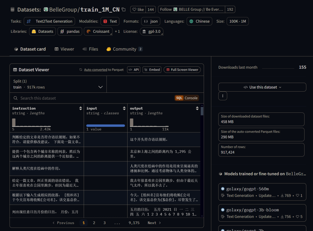
Task: Click the output cell 这个开头符合语法规则
Action: (164, 139)
